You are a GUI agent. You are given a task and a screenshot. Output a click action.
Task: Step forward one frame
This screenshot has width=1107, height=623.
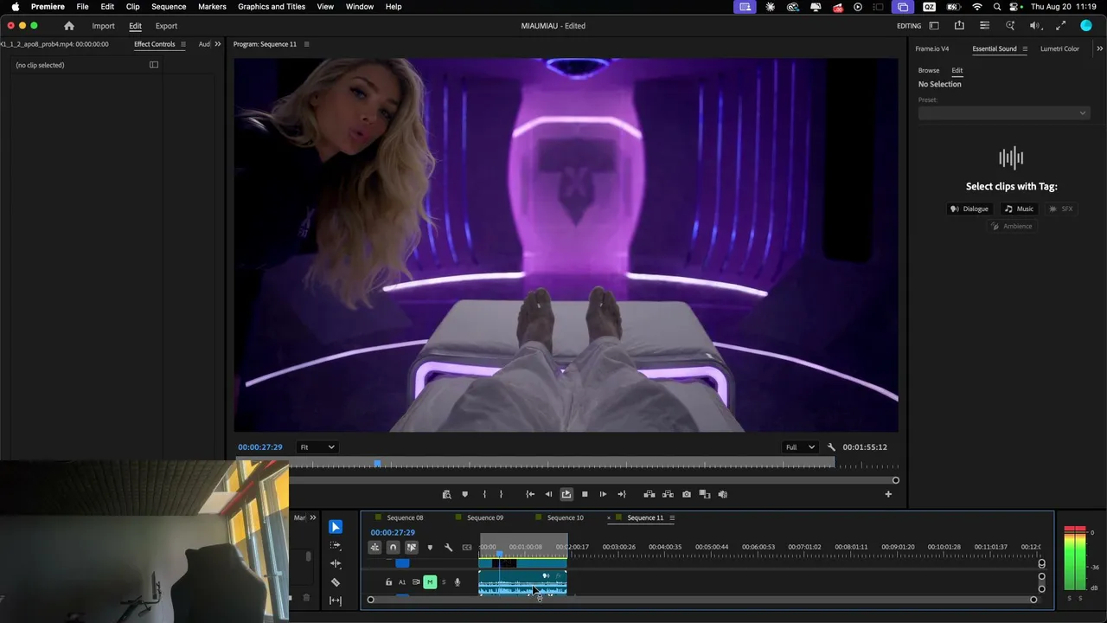603,494
